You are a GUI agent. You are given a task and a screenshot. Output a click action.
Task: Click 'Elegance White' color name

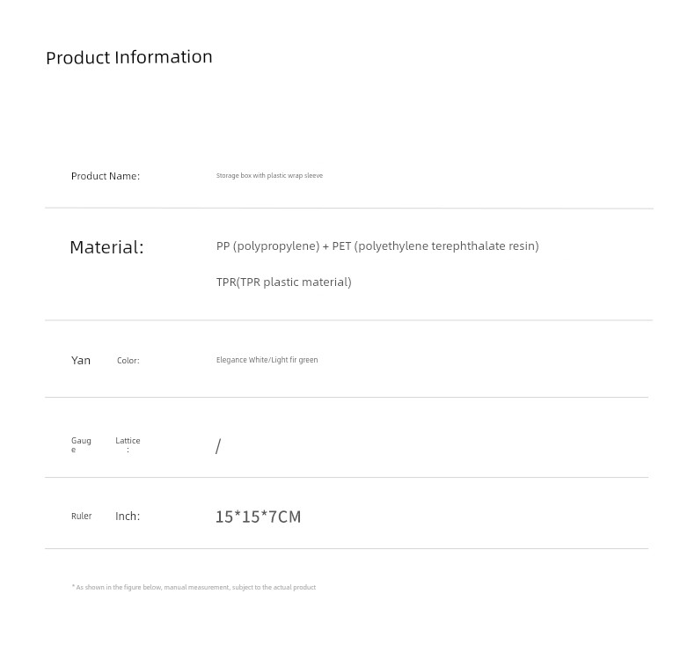coord(242,360)
